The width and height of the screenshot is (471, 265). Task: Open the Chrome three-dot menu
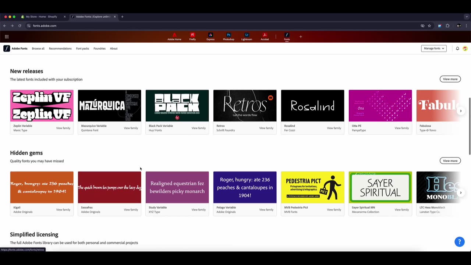[x=466, y=26]
